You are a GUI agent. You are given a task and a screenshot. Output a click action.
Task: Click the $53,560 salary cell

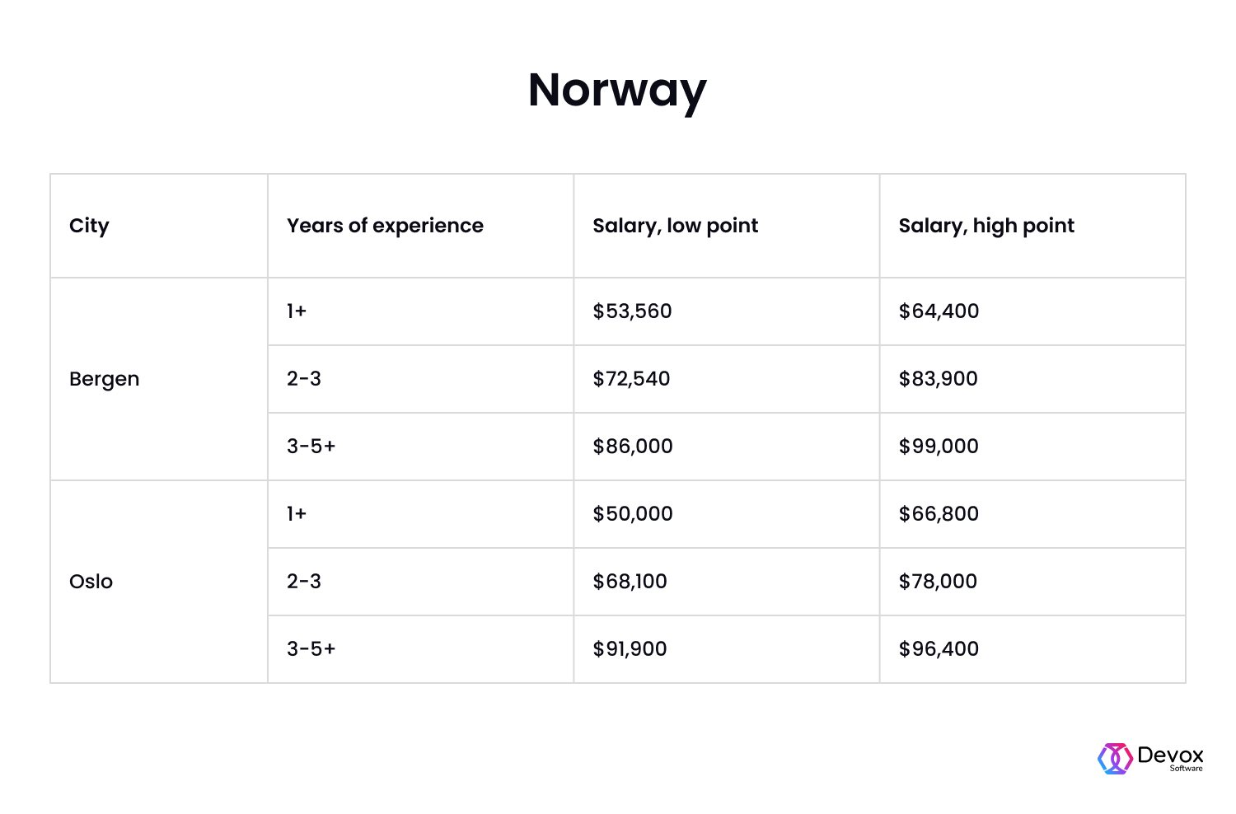coord(727,311)
